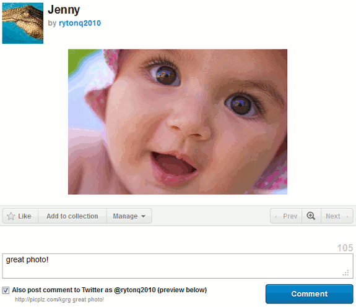Click into the great photo! comment field

178,266
